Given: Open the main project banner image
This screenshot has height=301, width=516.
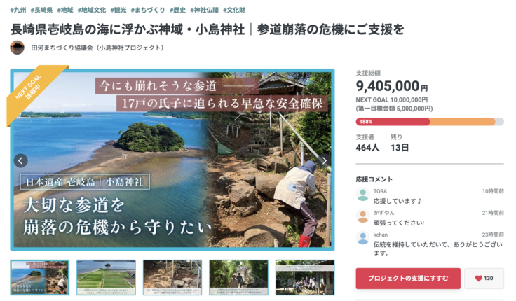Looking at the screenshot, I should click(x=172, y=160).
